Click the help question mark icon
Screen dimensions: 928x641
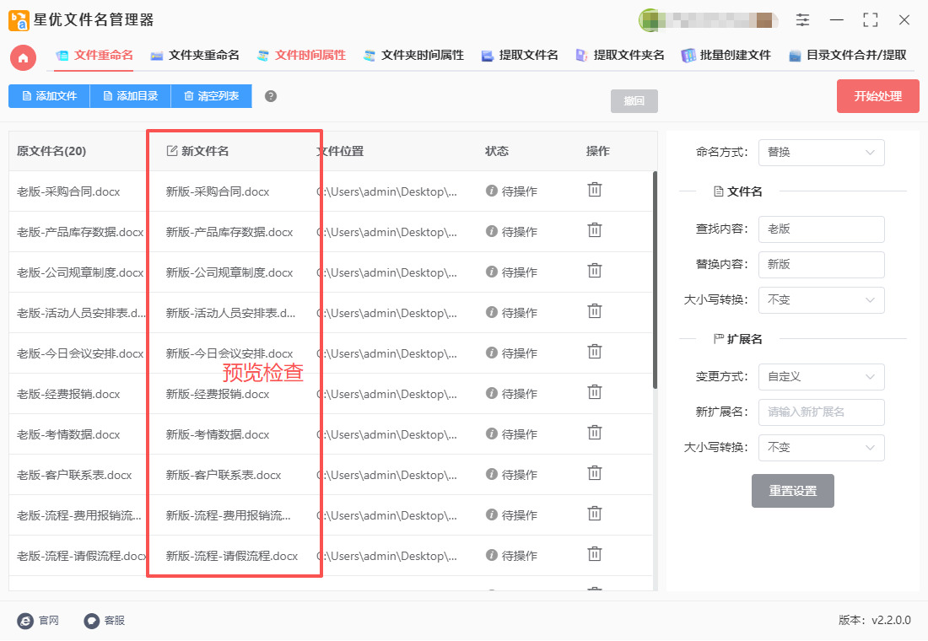coord(271,96)
